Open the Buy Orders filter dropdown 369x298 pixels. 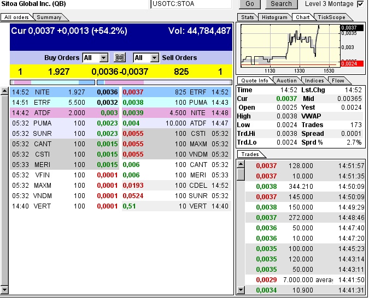click(x=103, y=58)
